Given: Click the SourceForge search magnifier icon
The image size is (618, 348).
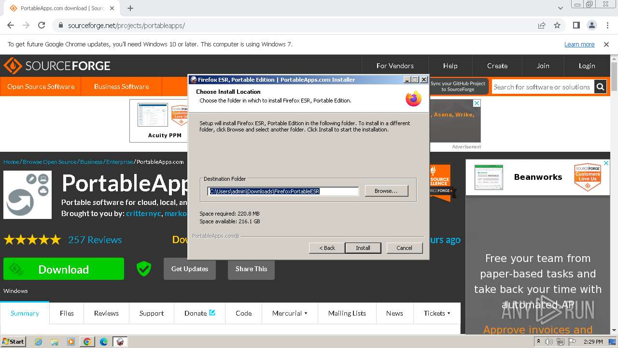Looking at the screenshot, I should 600,87.
